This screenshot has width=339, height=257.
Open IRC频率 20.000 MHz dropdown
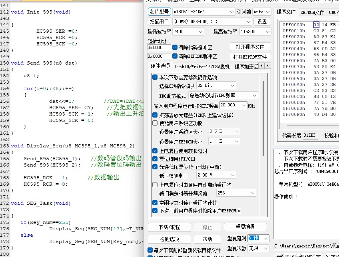(x=233, y=105)
